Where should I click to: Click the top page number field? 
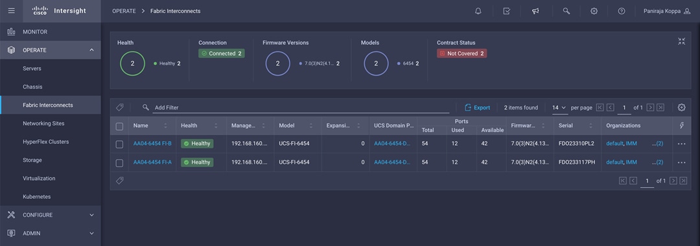(x=624, y=108)
